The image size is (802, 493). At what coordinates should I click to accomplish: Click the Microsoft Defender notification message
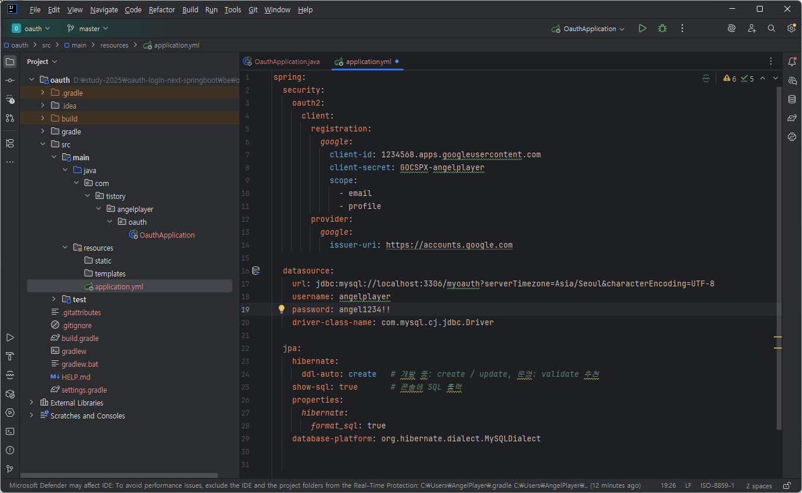[x=325, y=486]
